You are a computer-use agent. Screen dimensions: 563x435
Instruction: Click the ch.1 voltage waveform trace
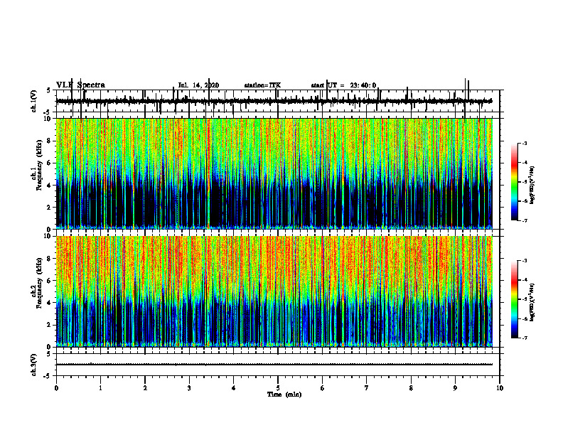(274, 101)
